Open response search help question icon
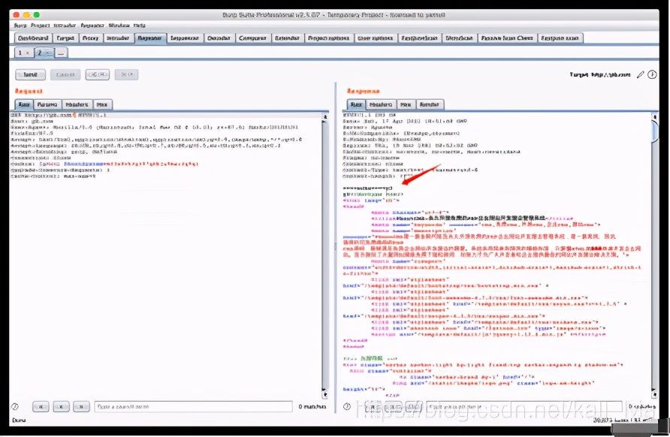Image resolution: width=670 pixels, height=437 pixels. (347, 407)
